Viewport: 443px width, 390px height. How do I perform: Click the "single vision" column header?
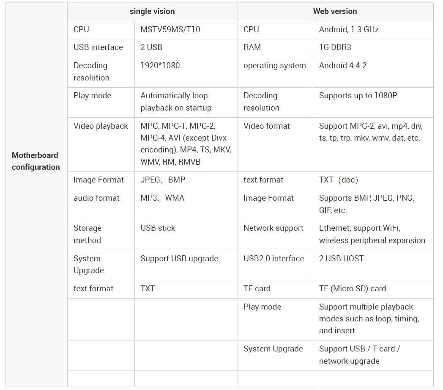(152, 11)
